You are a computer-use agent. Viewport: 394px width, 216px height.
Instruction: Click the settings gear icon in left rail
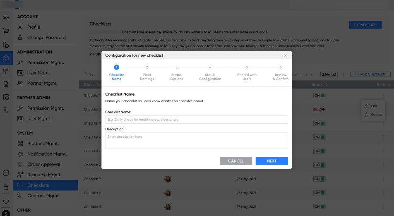(x=6, y=58)
